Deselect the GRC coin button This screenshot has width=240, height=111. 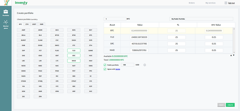click(74, 55)
